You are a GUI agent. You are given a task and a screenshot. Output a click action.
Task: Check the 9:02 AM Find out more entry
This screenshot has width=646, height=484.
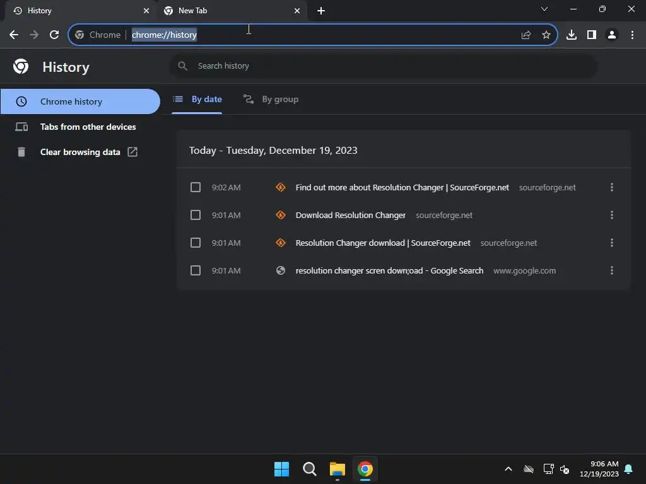pos(196,187)
